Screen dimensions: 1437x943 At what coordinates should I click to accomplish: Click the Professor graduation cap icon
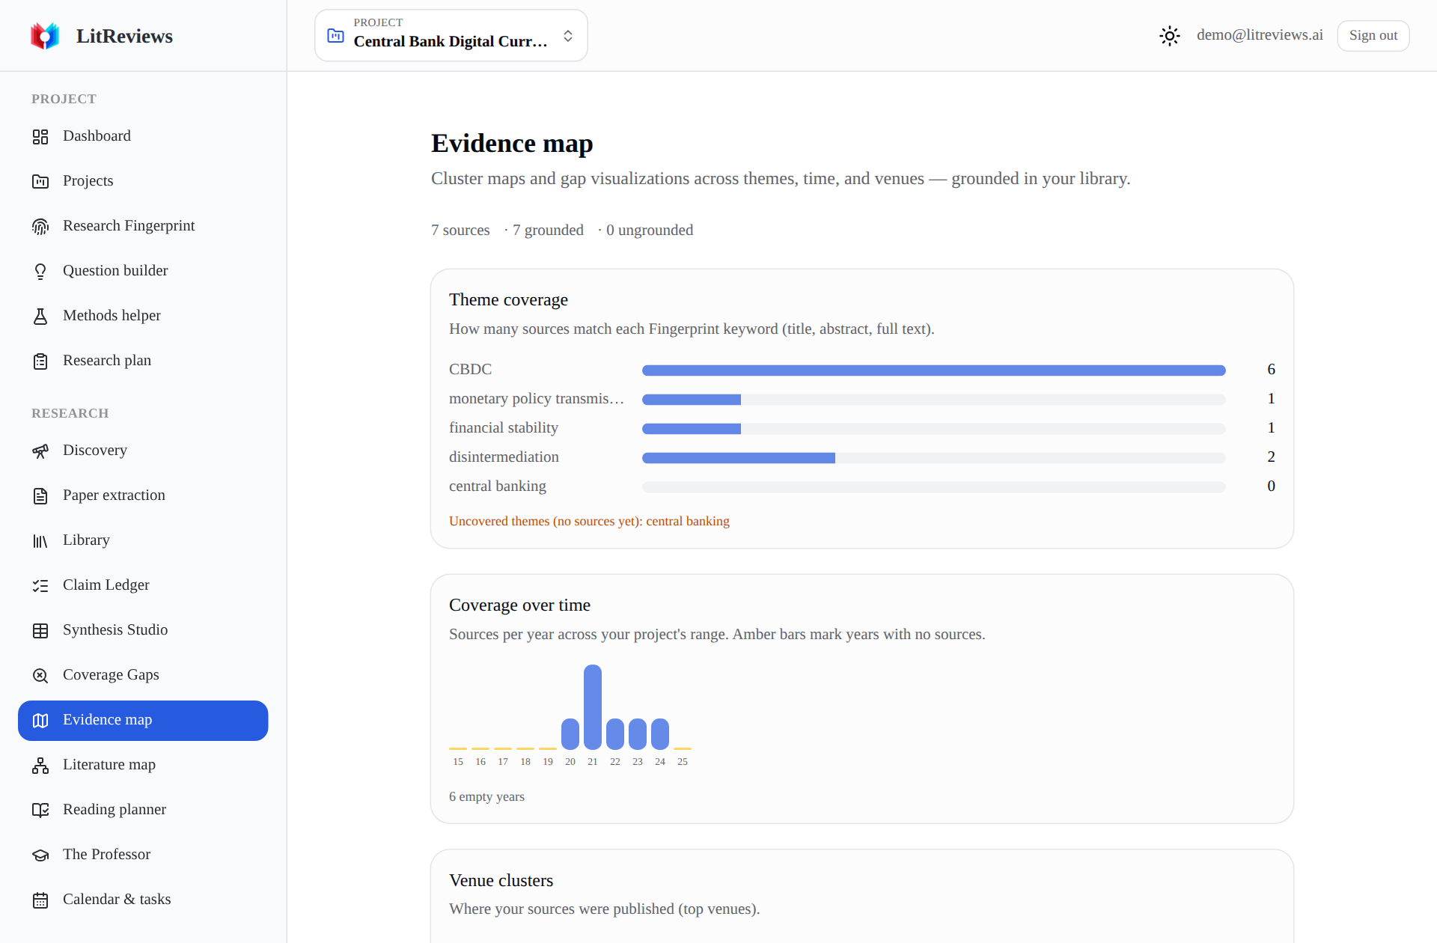pos(40,855)
